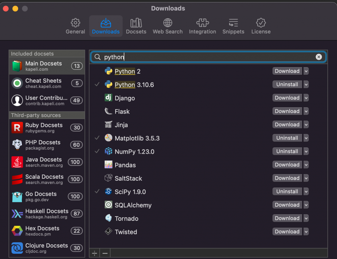The image size is (337, 259).
Task: Click the Python 2 logo icon
Action: [108, 71]
